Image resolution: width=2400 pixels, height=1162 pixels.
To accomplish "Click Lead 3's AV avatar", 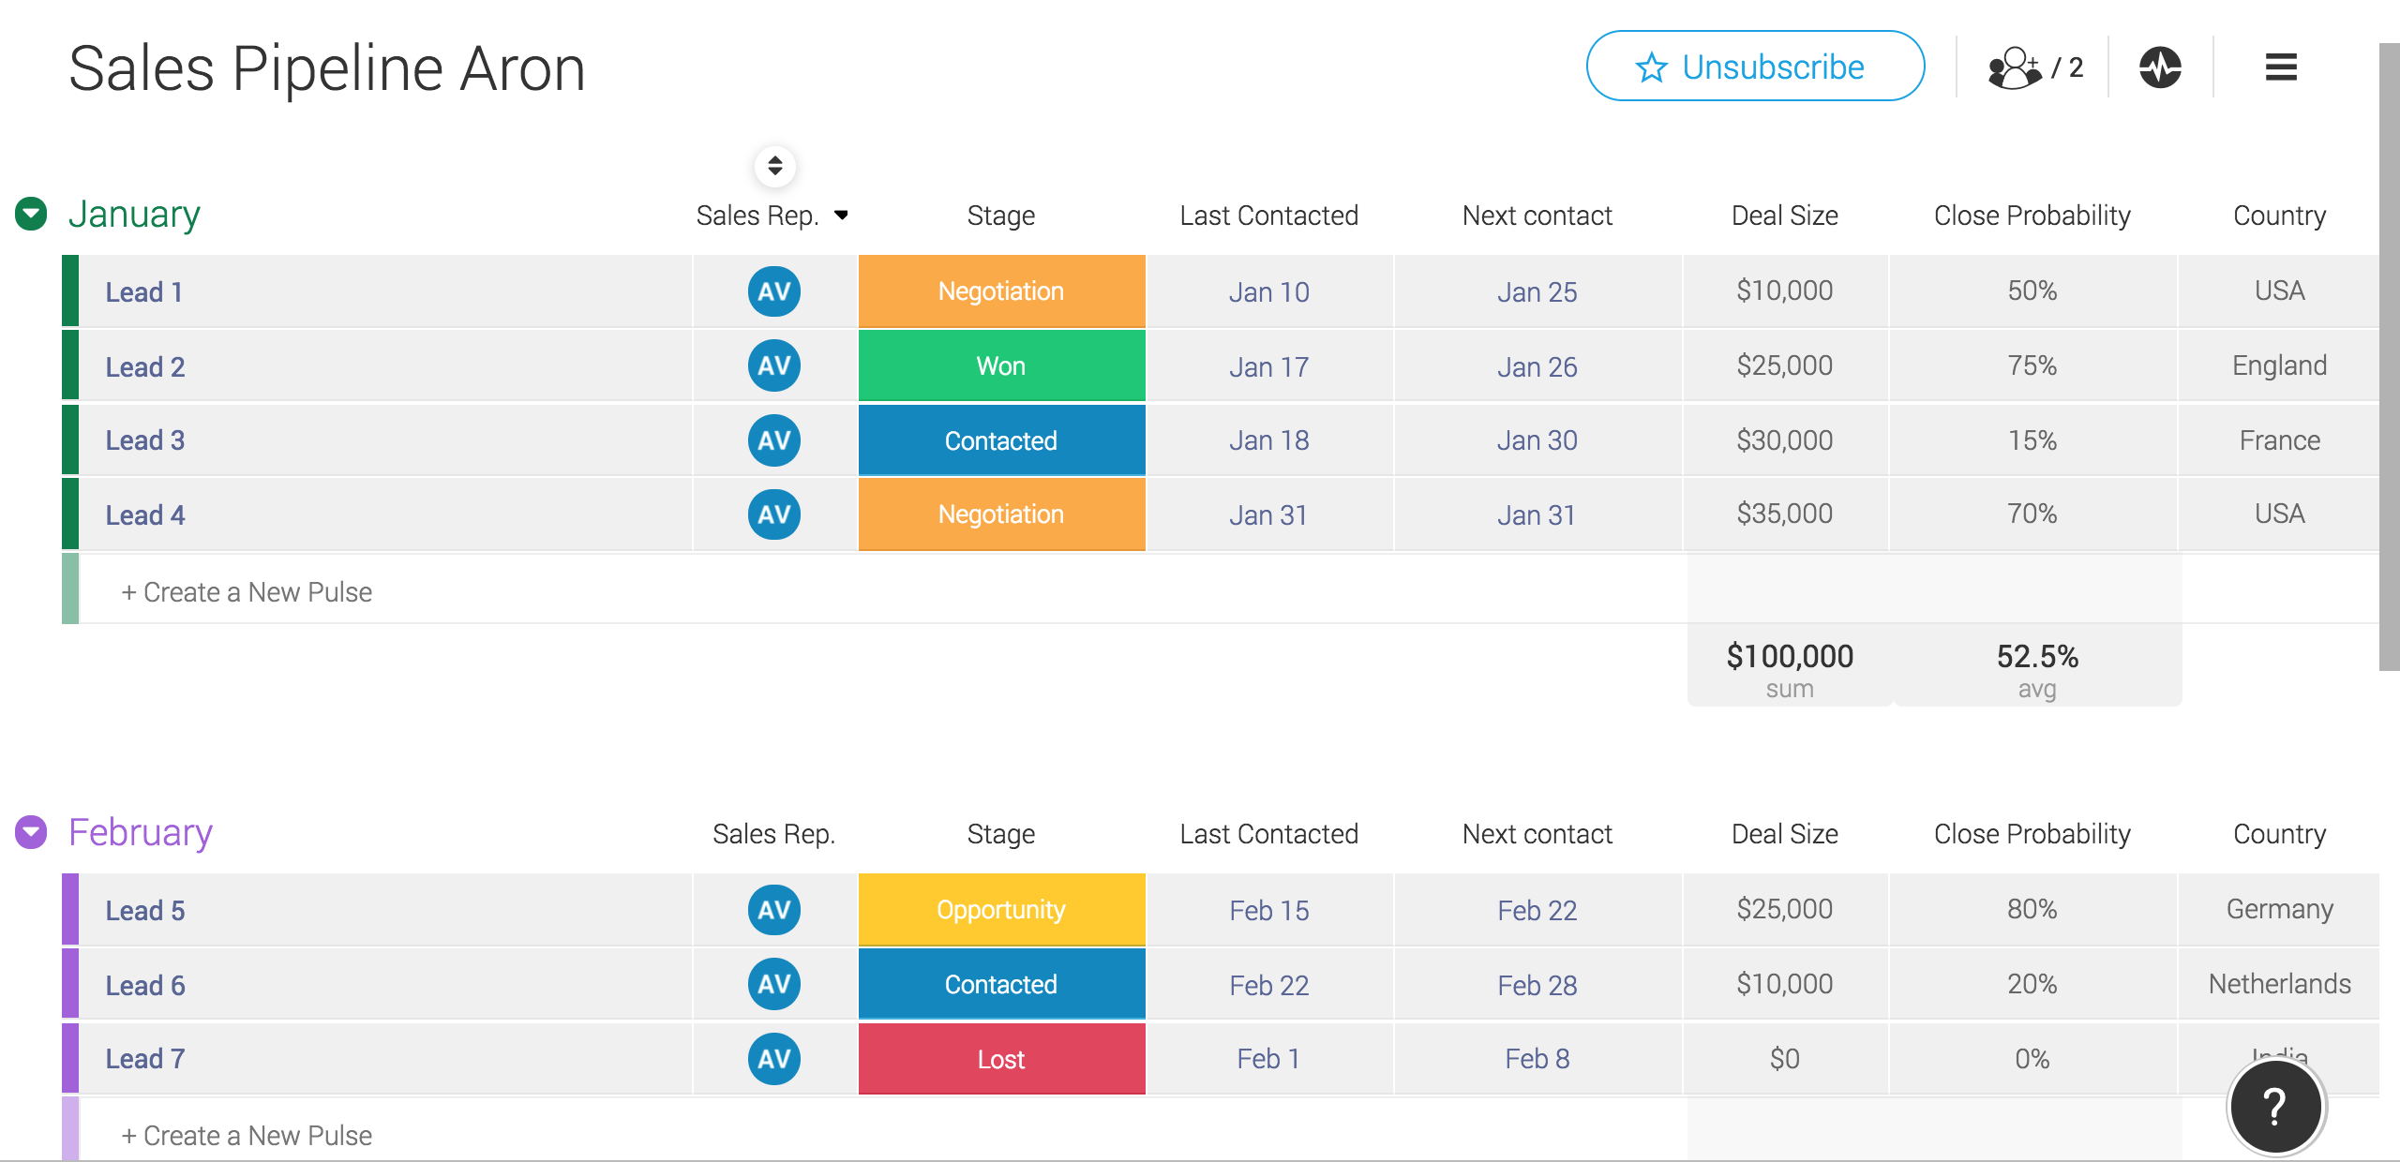I will (x=773, y=440).
